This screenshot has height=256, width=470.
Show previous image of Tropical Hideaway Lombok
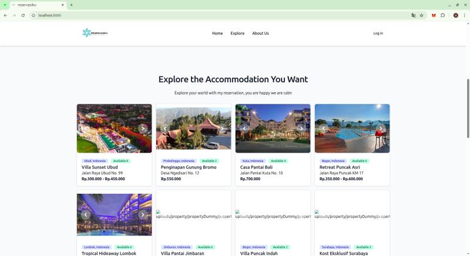coord(86,215)
